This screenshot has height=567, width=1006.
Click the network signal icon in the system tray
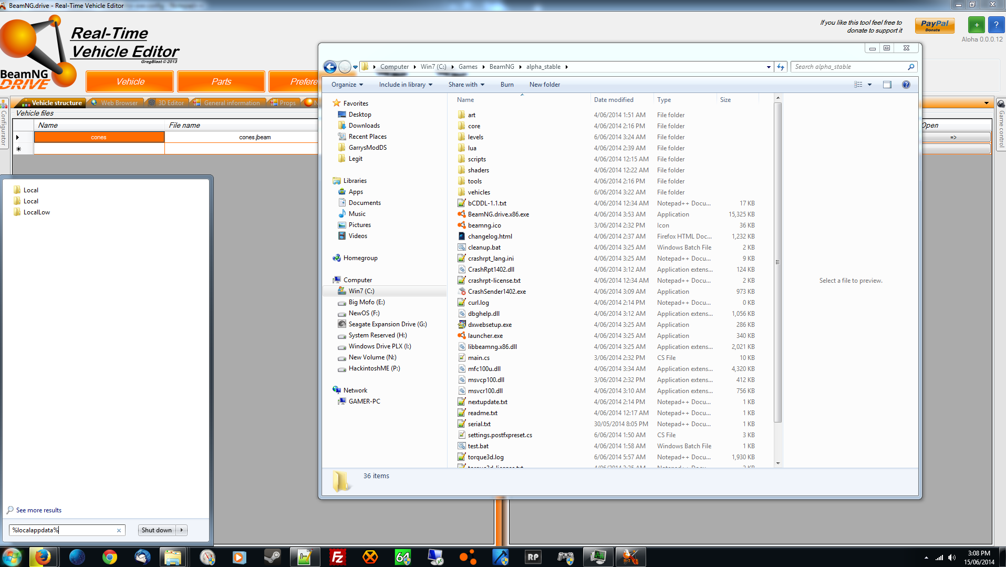point(939,558)
